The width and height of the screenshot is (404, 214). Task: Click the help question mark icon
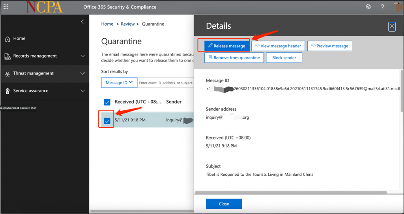(x=382, y=7)
